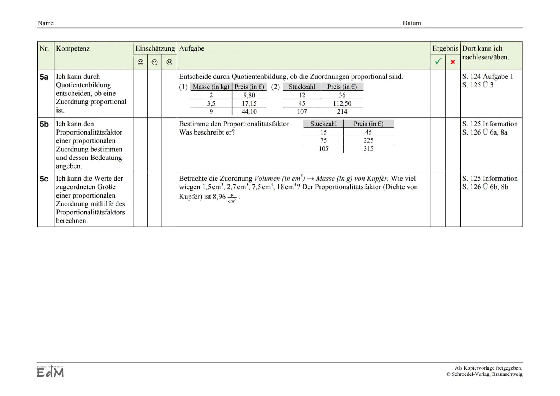Click the reference 'S. 126 Ü 6b, 8b'
This screenshot has height=396, width=560.
coord(485,187)
